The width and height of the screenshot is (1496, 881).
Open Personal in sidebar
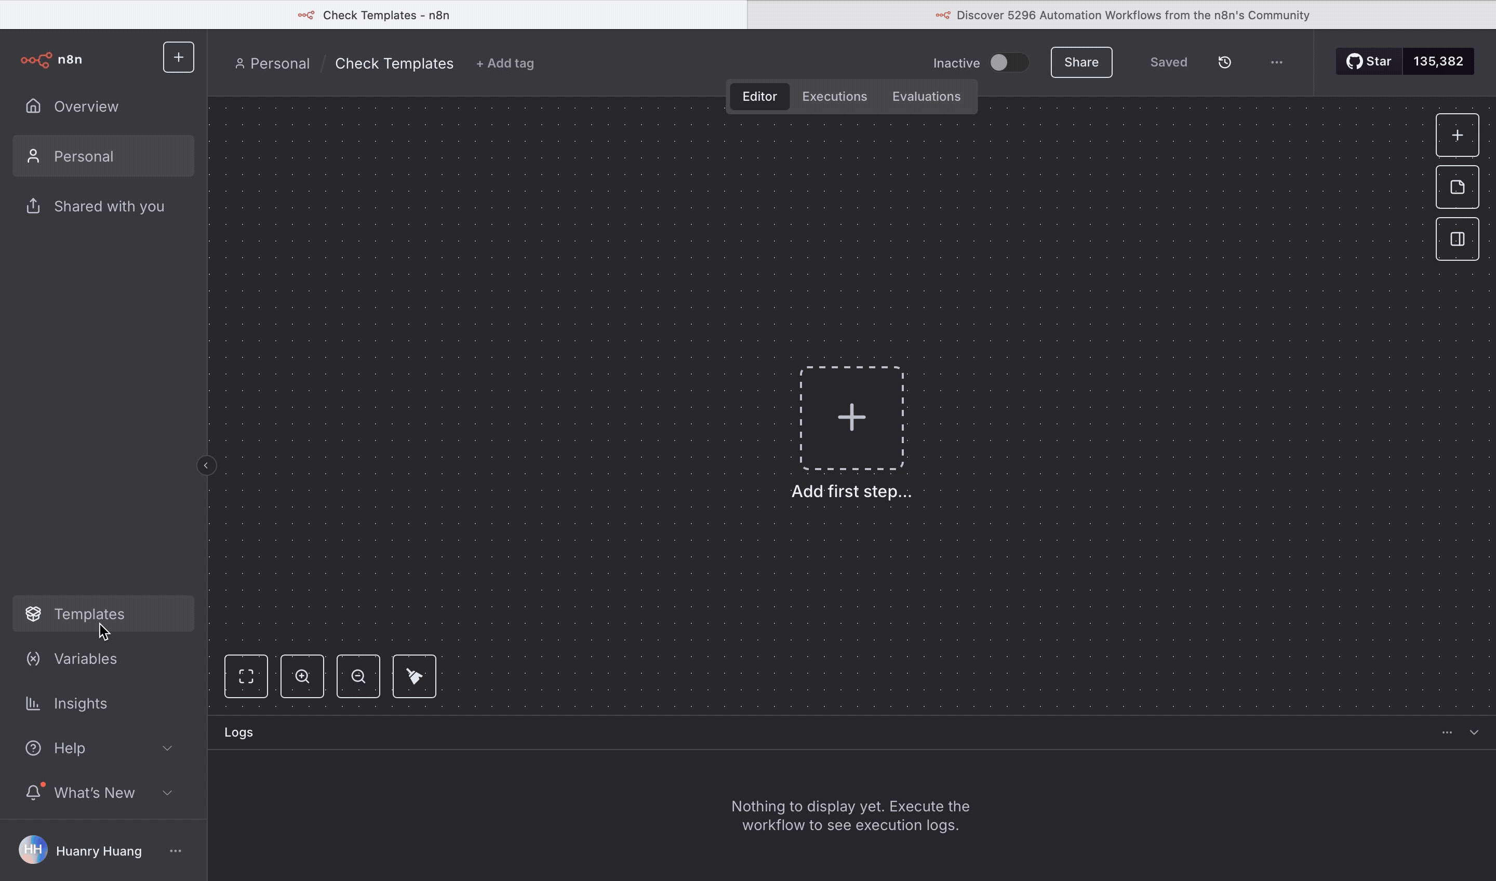[103, 156]
